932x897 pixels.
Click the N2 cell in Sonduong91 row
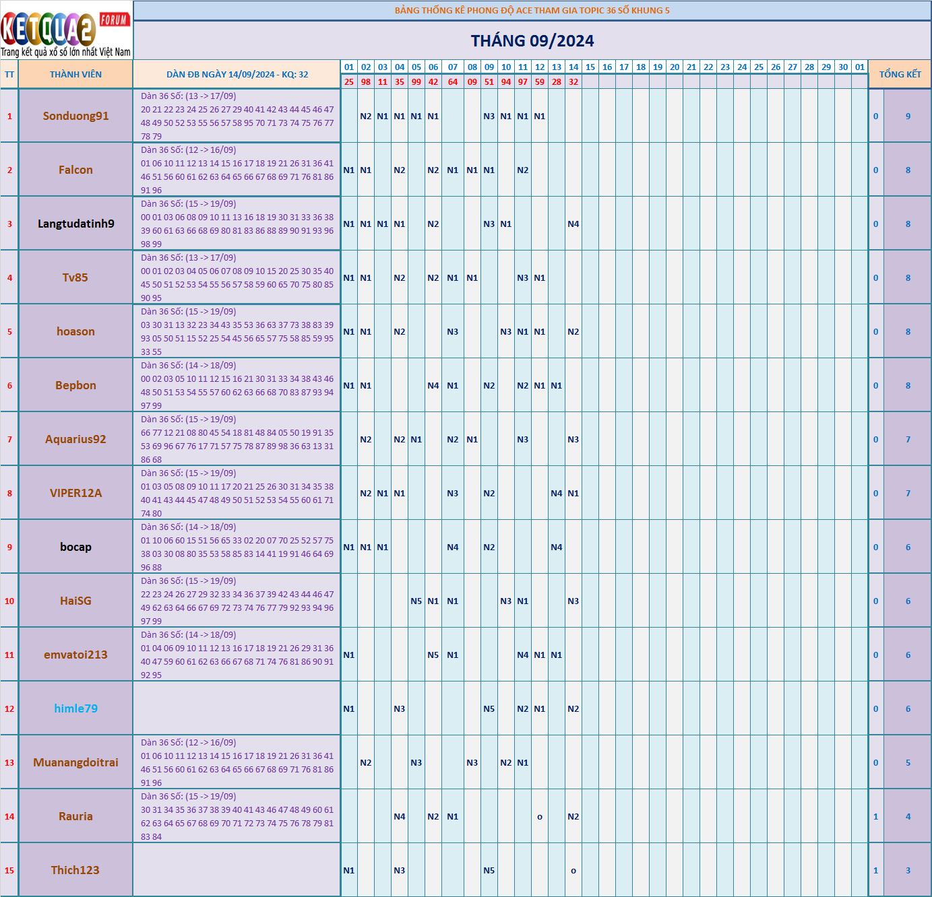[365, 116]
